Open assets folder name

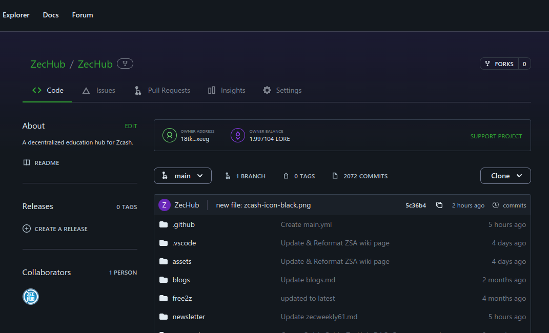[x=181, y=261]
